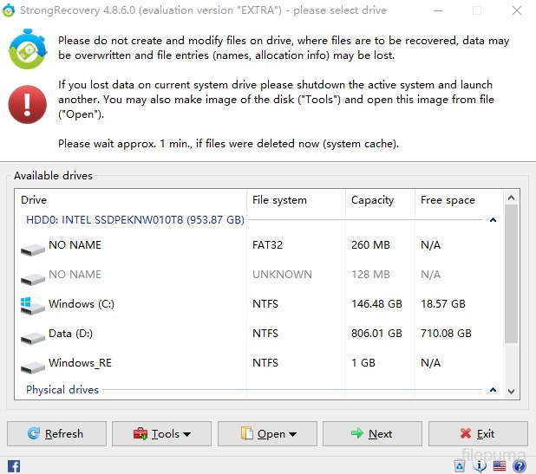Click the Windows (C:) drive icon
536x474 pixels.
[x=33, y=305]
